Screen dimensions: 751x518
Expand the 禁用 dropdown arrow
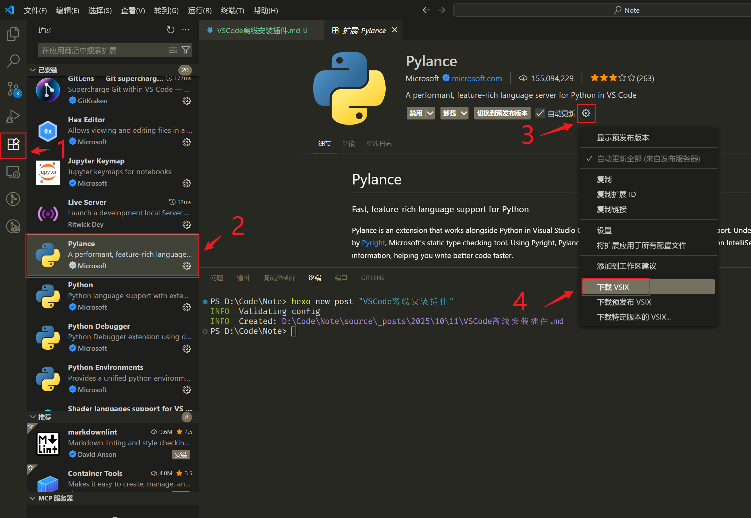(x=430, y=113)
